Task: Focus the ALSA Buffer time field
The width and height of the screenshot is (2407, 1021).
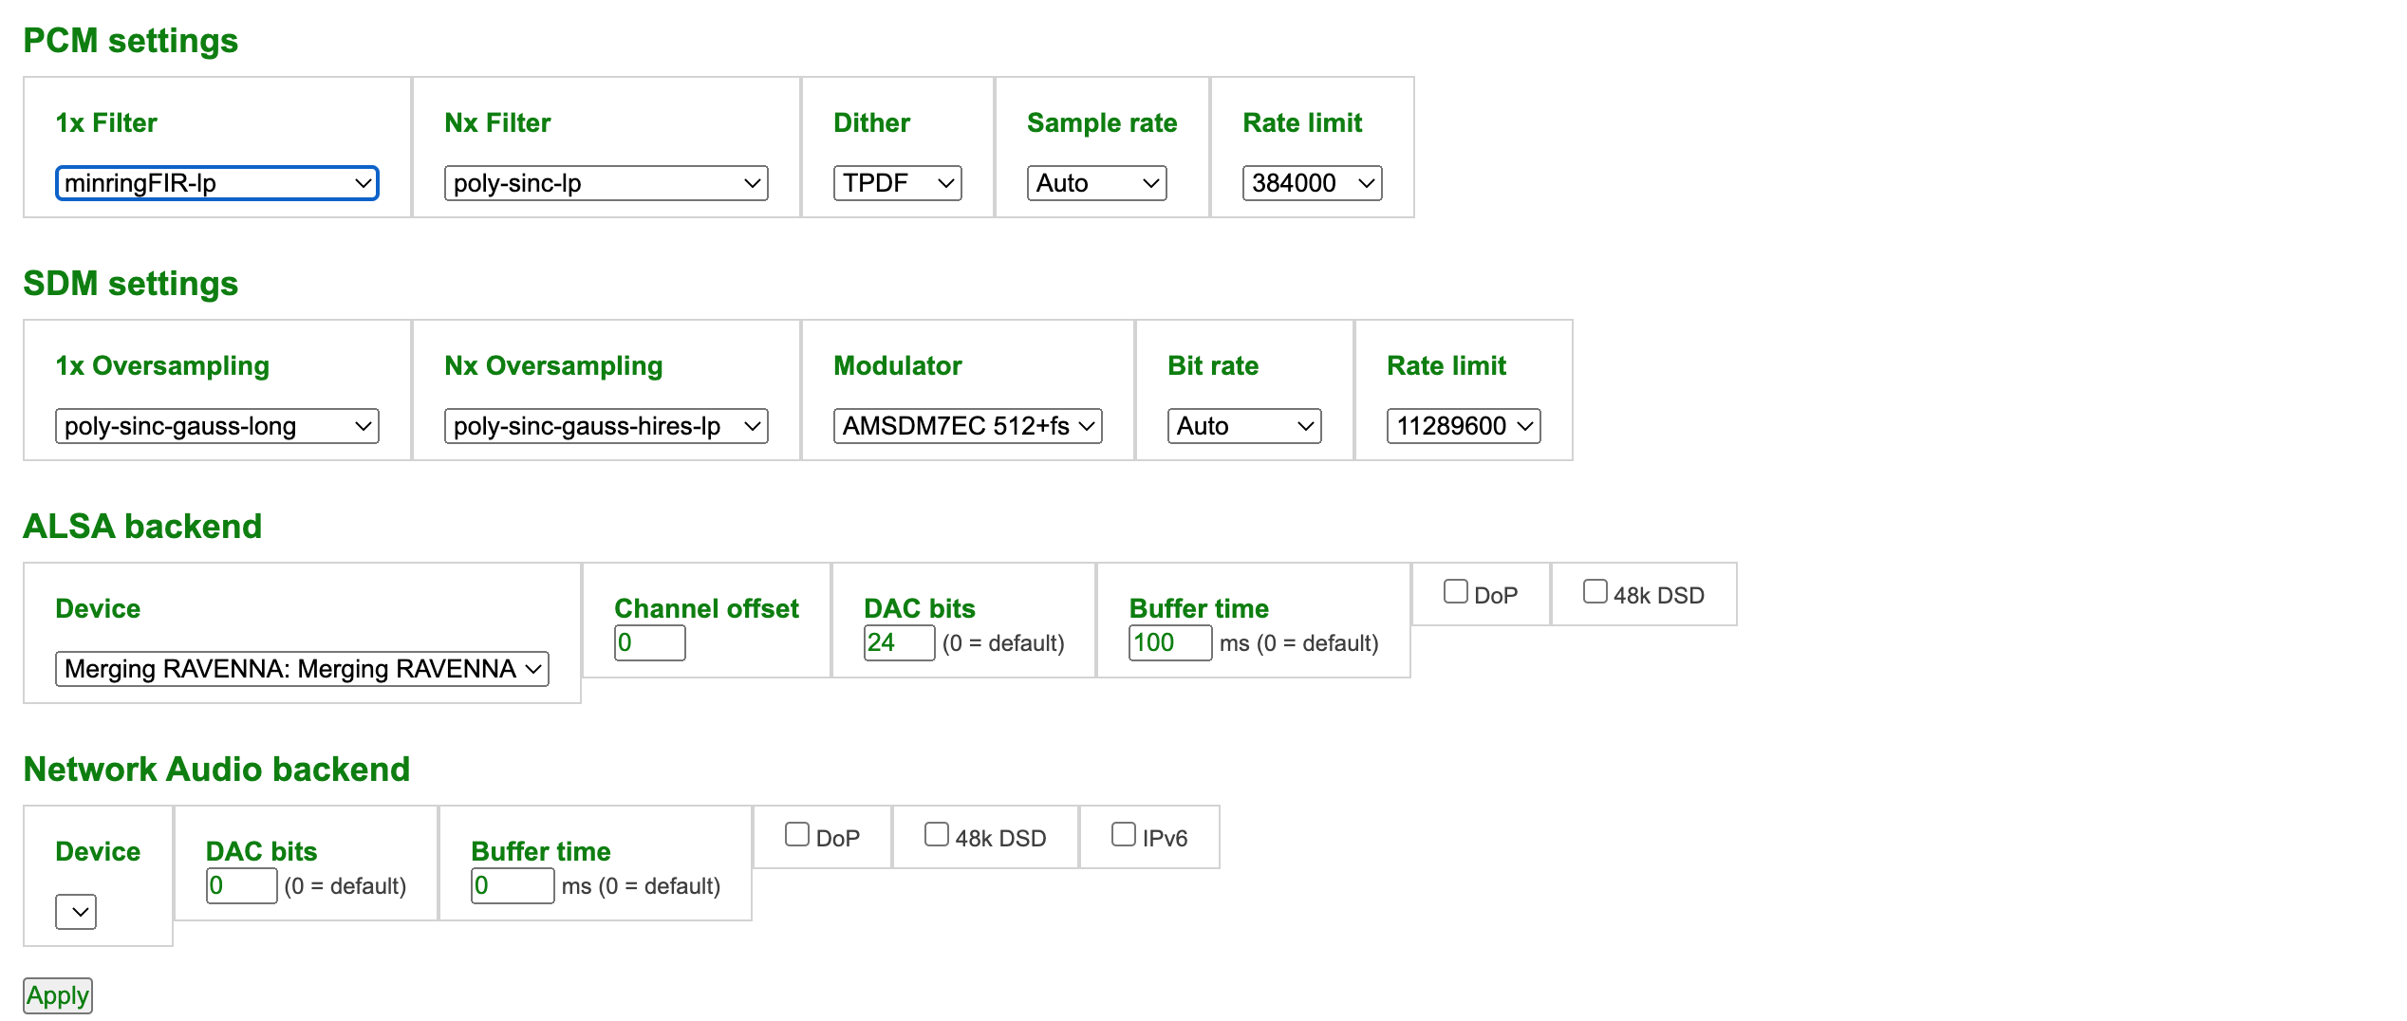Action: [x=1169, y=642]
